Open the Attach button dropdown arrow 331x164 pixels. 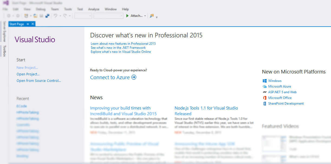(x=145, y=16)
